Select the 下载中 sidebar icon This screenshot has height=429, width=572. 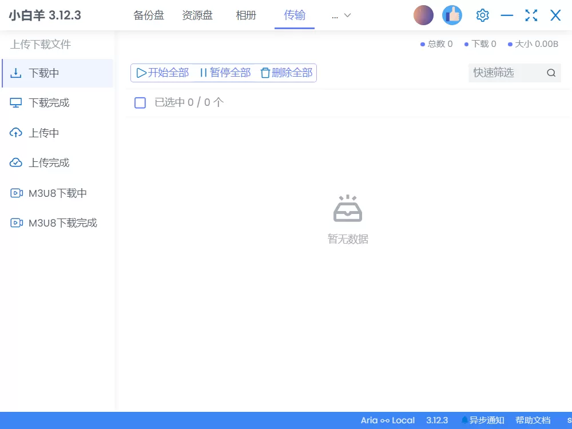point(16,73)
